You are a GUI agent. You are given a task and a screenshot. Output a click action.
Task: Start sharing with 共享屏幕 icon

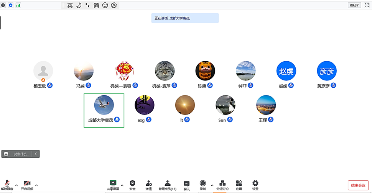[x=113, y=183]
